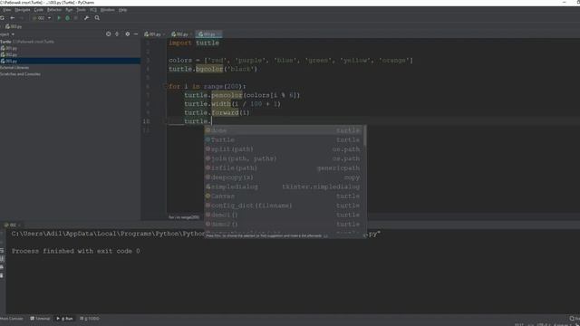Select Scratches and Consoles tree node
This screenshot has height=326, width=580.
point(20,74)
